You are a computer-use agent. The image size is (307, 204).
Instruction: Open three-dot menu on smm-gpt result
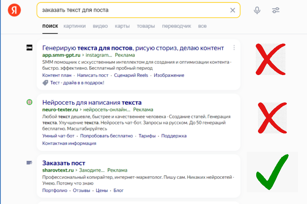click(234, 48)
